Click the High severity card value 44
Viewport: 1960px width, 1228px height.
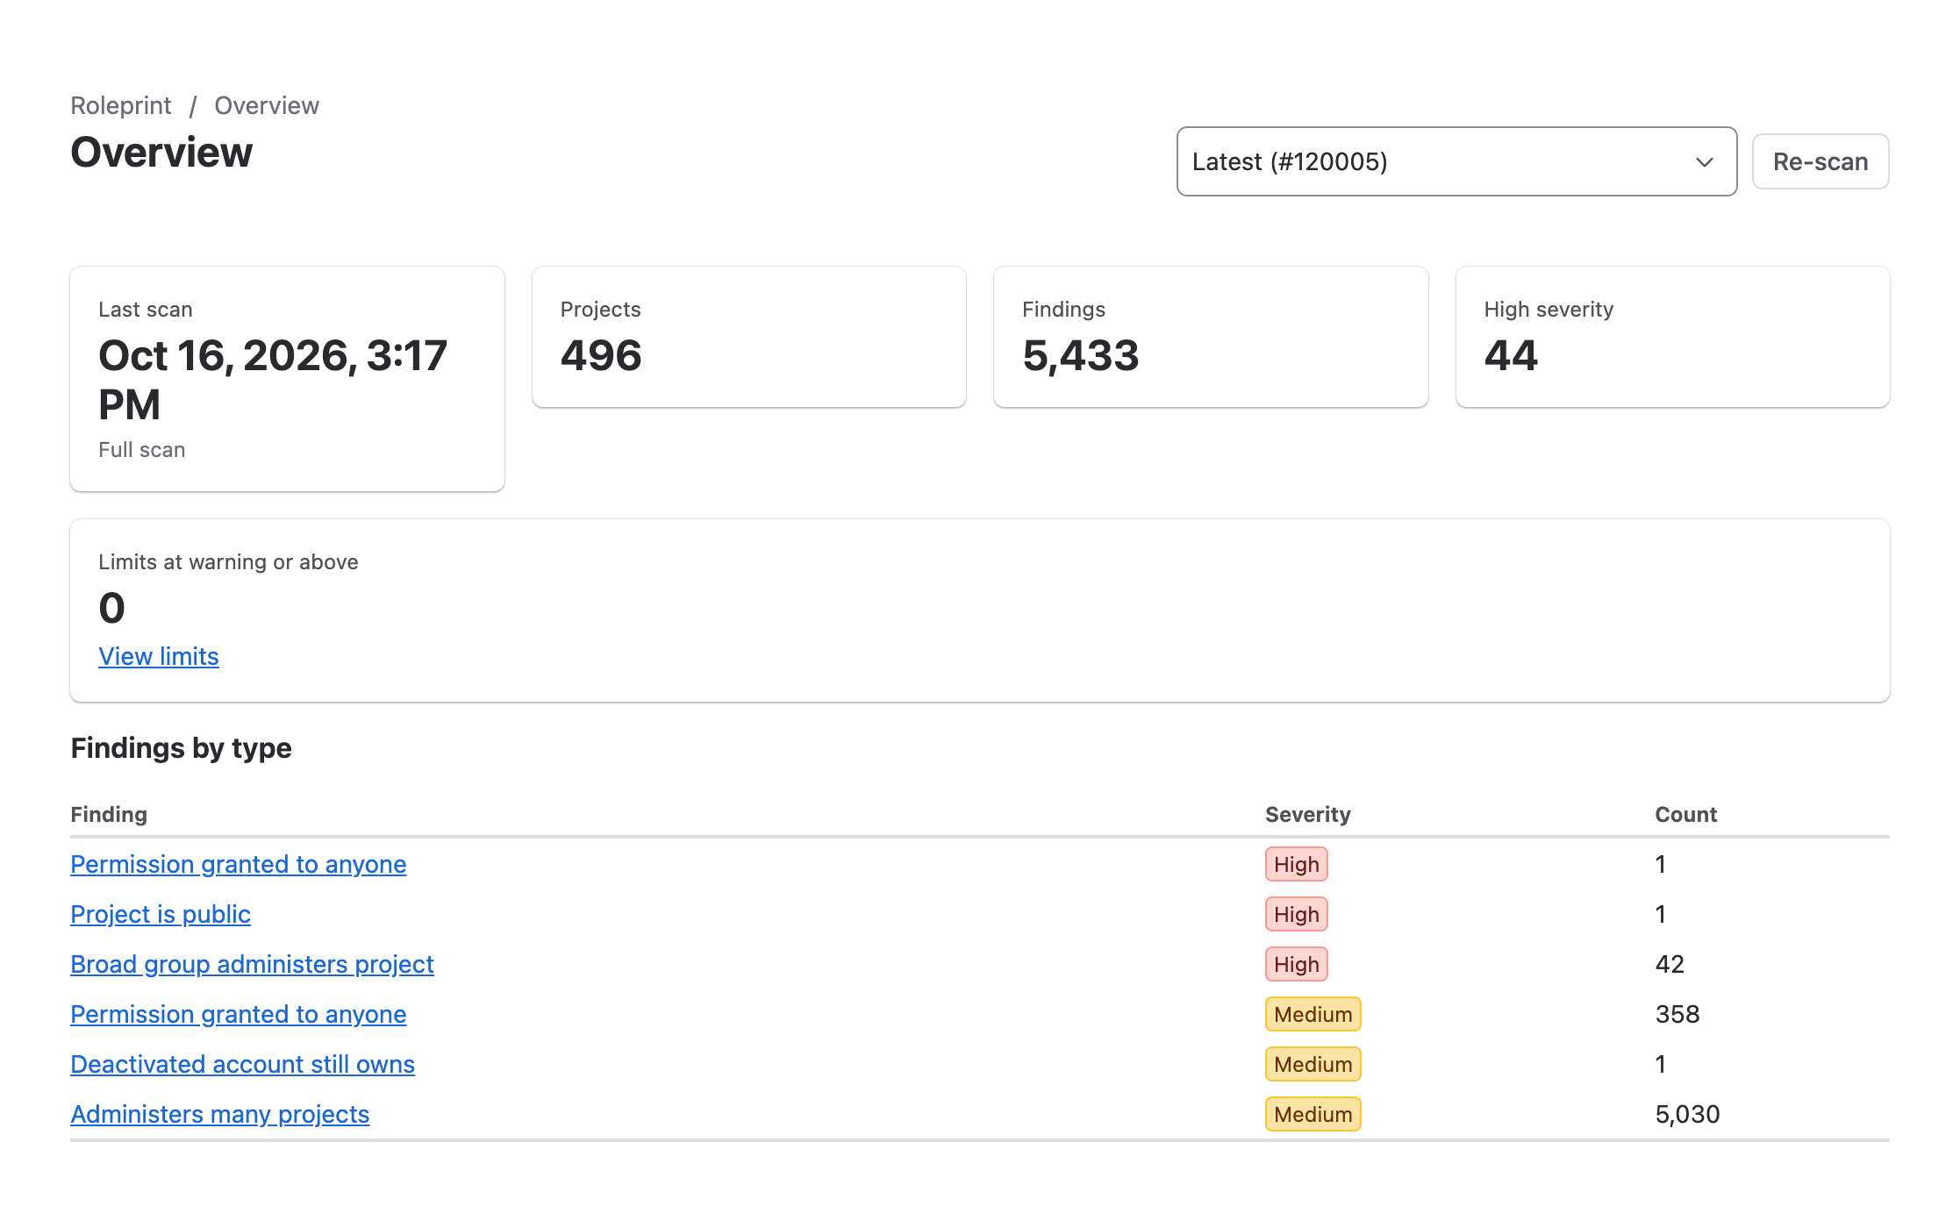[1511, 355]
